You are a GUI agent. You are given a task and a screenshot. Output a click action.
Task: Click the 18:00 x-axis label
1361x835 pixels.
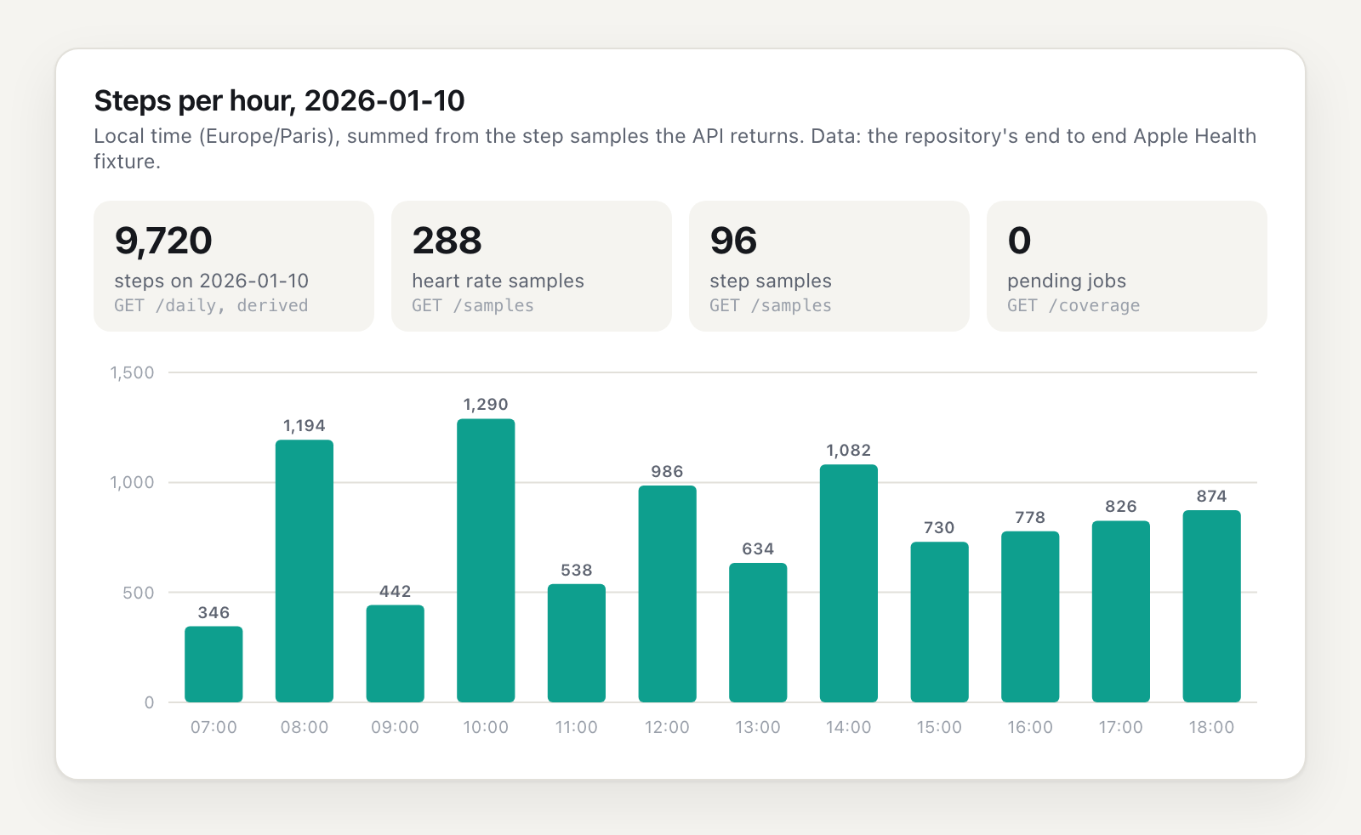1211,727
